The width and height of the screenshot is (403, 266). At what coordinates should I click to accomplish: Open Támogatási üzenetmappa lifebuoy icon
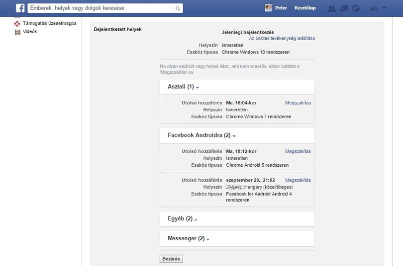coord(17,24)
